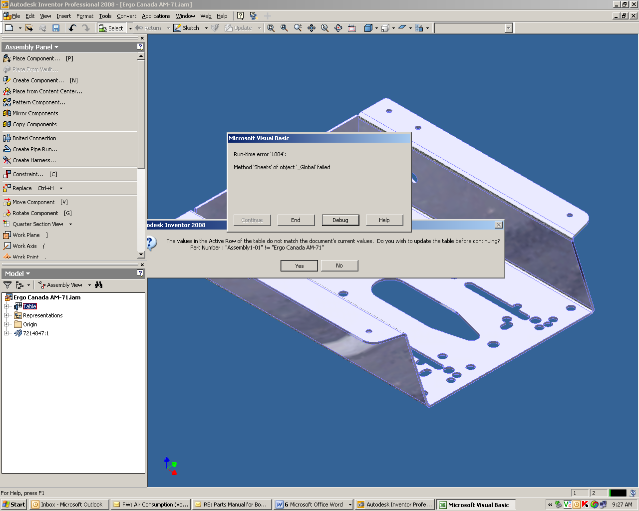
Task: Select Ergo Canada AM-71.iam tree root
Action: point(47,297)
